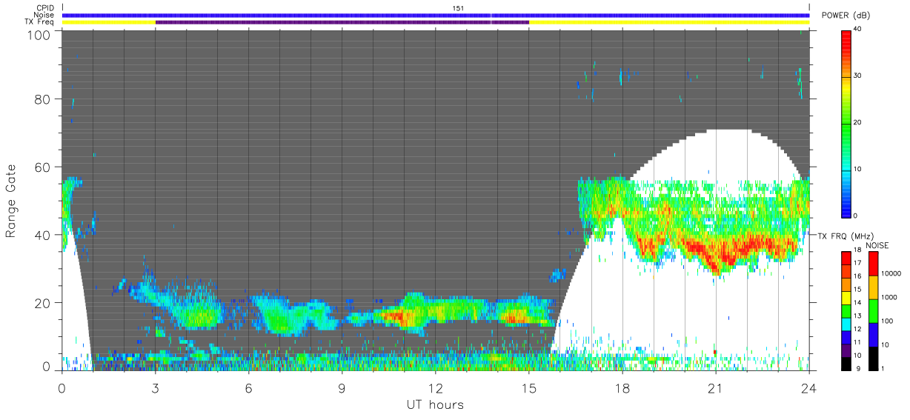Click the Range Gate tick label '80'
The width and height of the screenshot is (910, 420).
point(43,99)
